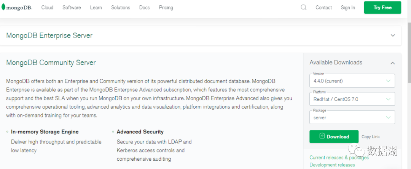Click the green Download button
Image resolution: width=411 pixels, height=169 pixels.
334,137
